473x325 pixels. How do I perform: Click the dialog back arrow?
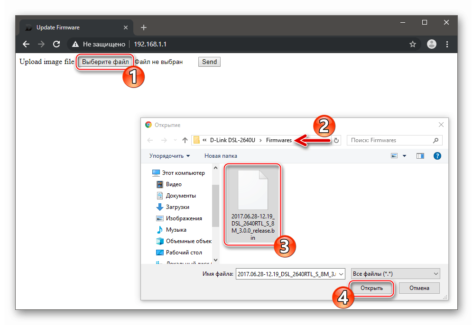(150, 140)
